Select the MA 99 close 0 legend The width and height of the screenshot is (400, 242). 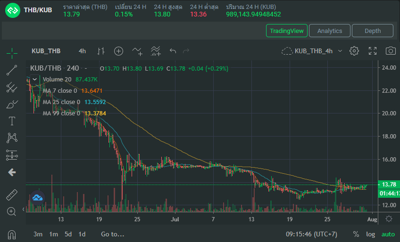[61, 113]
